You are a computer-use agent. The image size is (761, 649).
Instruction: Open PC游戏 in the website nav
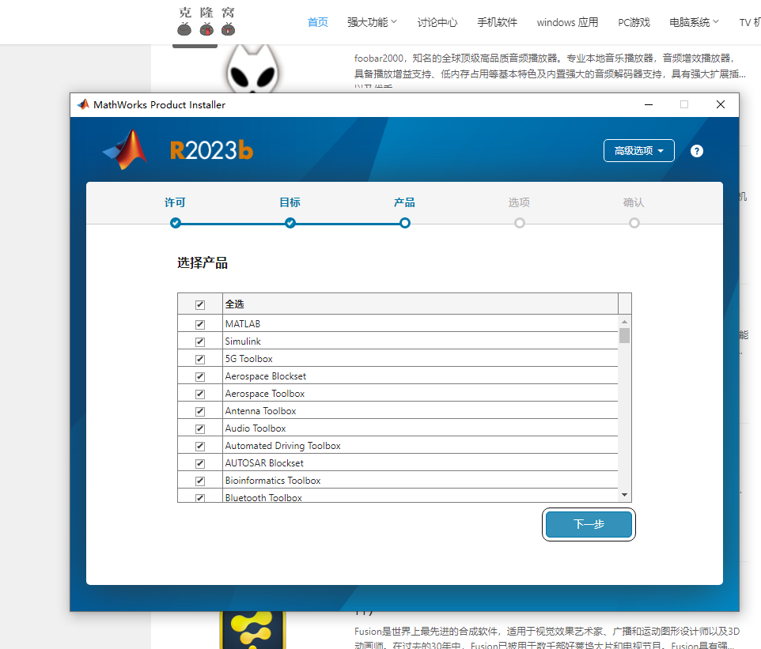point(634,22)
